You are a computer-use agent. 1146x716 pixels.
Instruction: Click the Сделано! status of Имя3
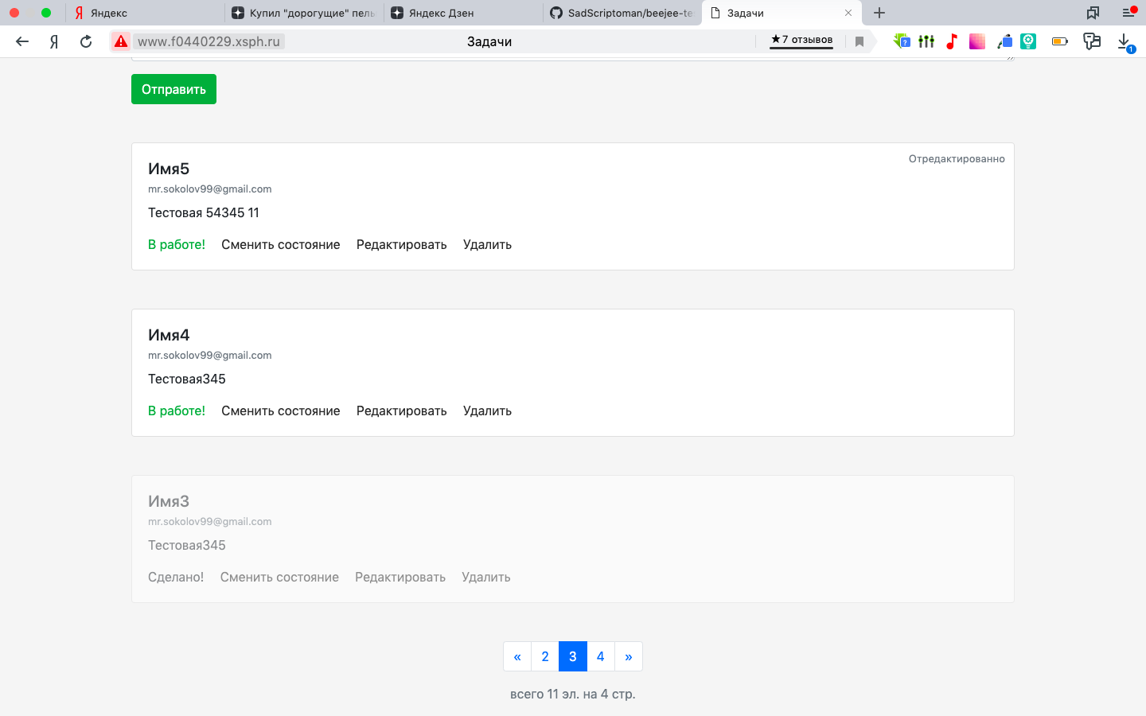[176, 577]
